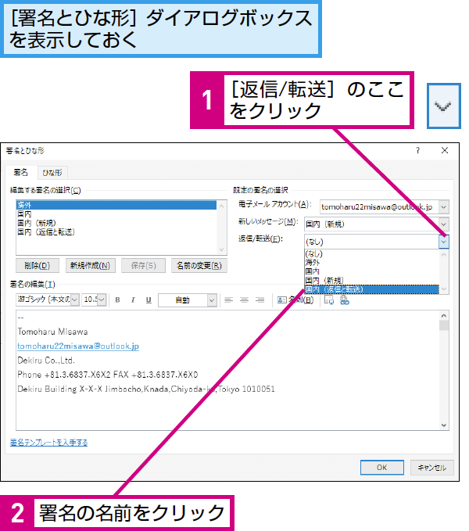Open the 返信/転送 signature dropdown arrow
Image resolution: width=469 pixels, height=531 pixels.
[444, 242]
